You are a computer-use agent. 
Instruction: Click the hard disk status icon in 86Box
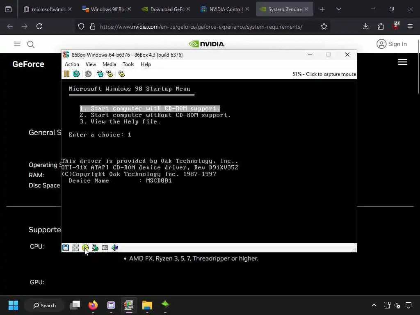click(x=105, y=248)
